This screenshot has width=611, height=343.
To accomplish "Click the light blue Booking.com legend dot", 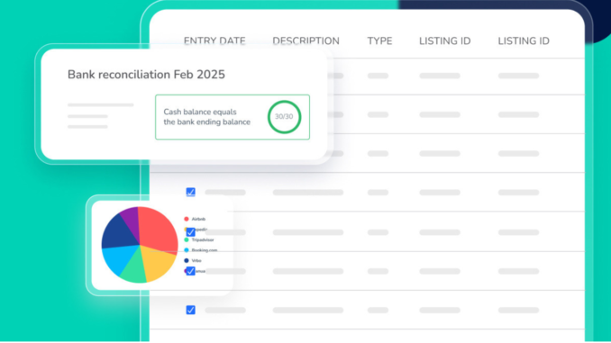I will click(x=187, y=250).
